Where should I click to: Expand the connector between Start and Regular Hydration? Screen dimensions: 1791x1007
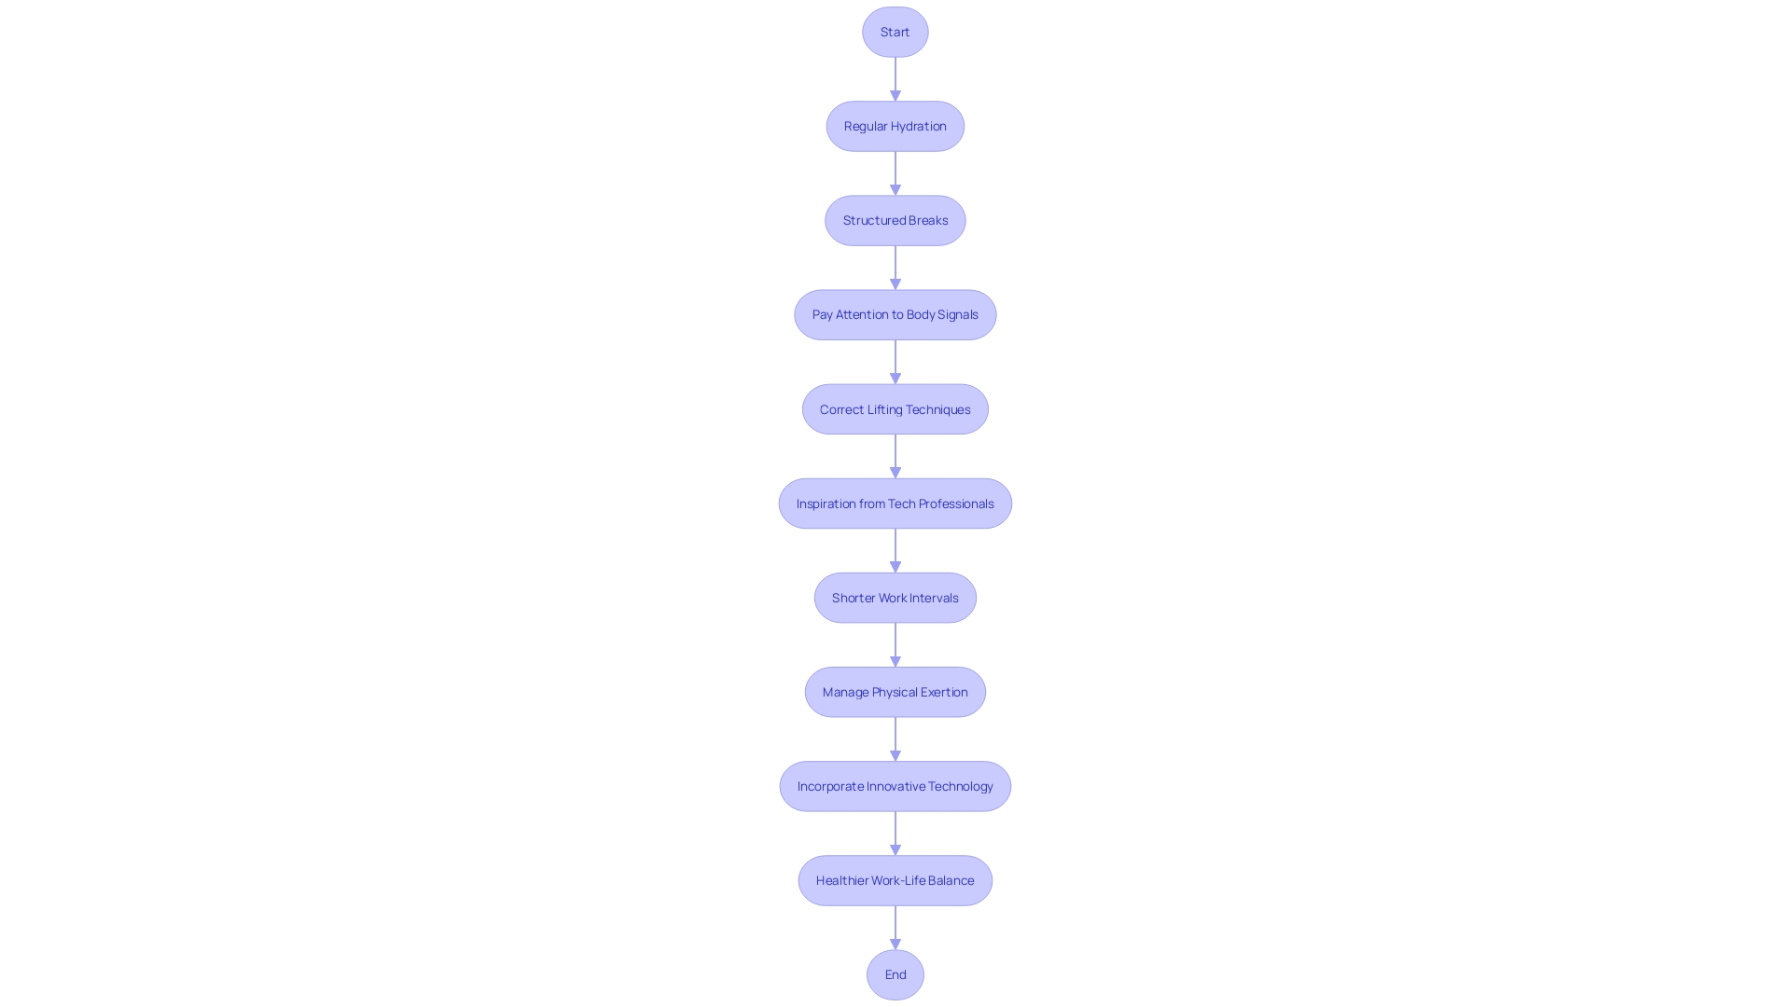(895, 77)
